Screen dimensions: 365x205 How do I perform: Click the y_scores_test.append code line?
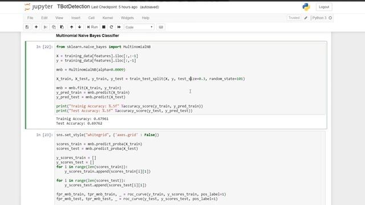pos(106,185)
